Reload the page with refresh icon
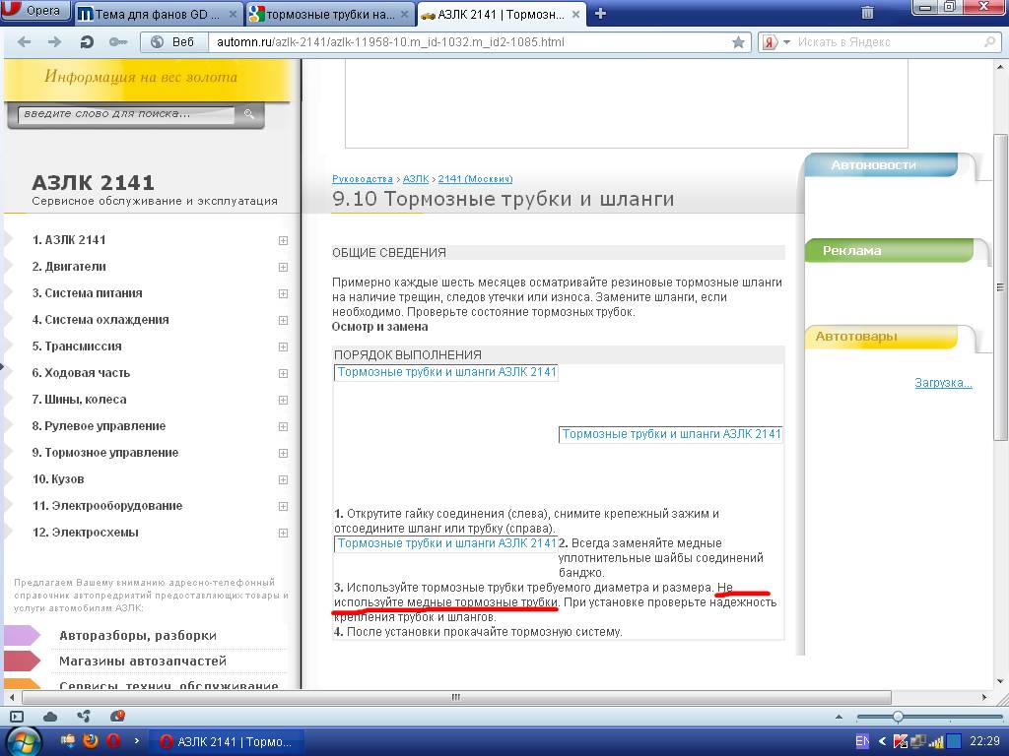This screenshot has width=1009, height=756. pyautogui.click(x=87, y=42)
